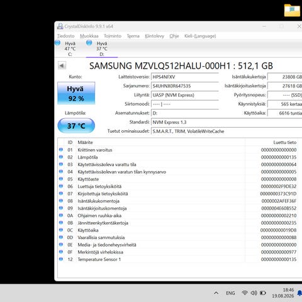The image size is (302, 302).
Task: Open the taskbar clock showing 18:46
Action: tap(283, 293)
